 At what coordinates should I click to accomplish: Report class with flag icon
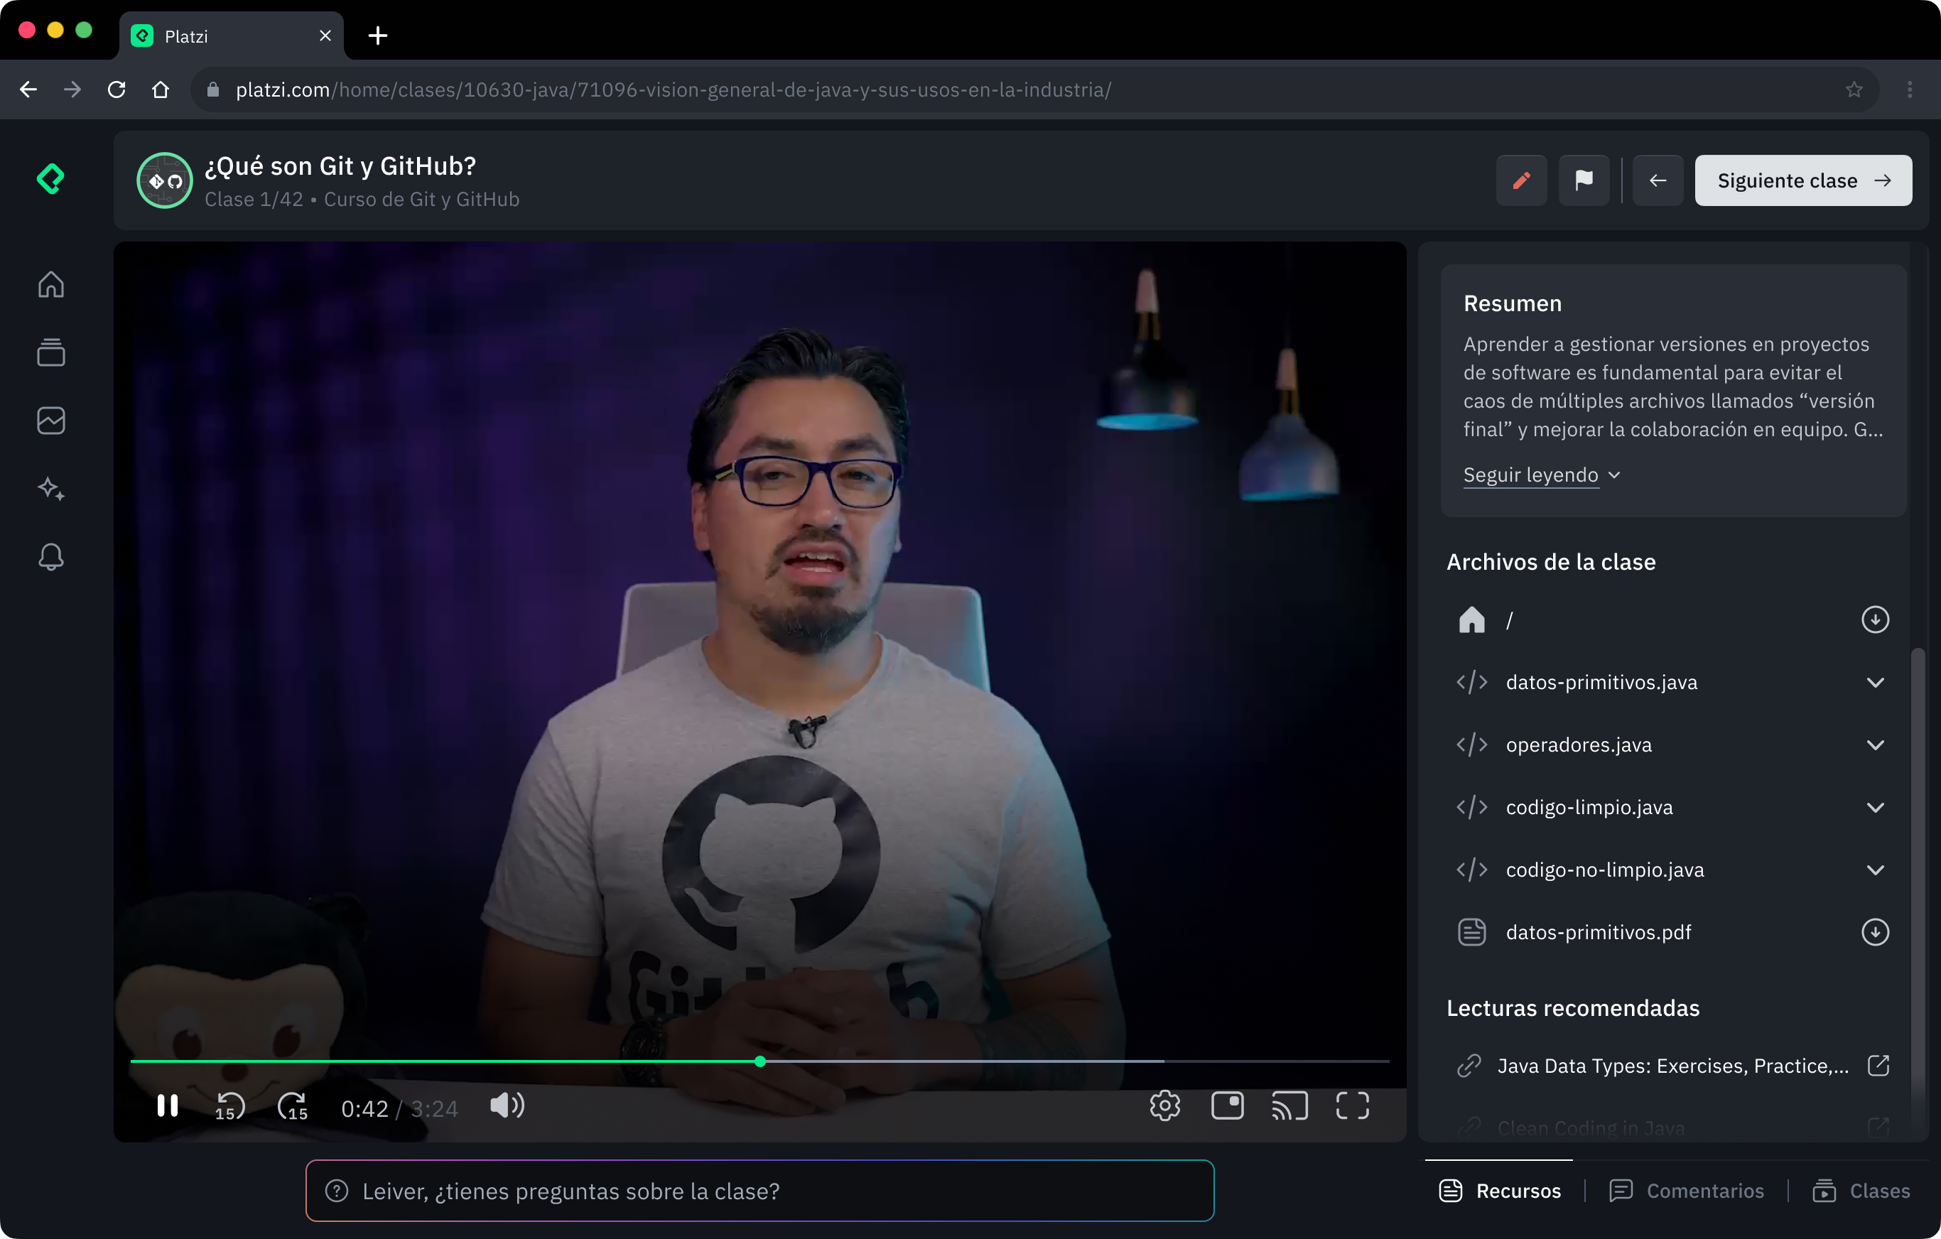[x=1583, y=180]
